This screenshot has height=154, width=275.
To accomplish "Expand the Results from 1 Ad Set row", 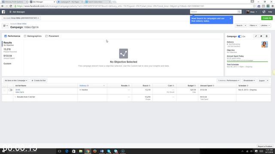I will (x=15, y=97).
